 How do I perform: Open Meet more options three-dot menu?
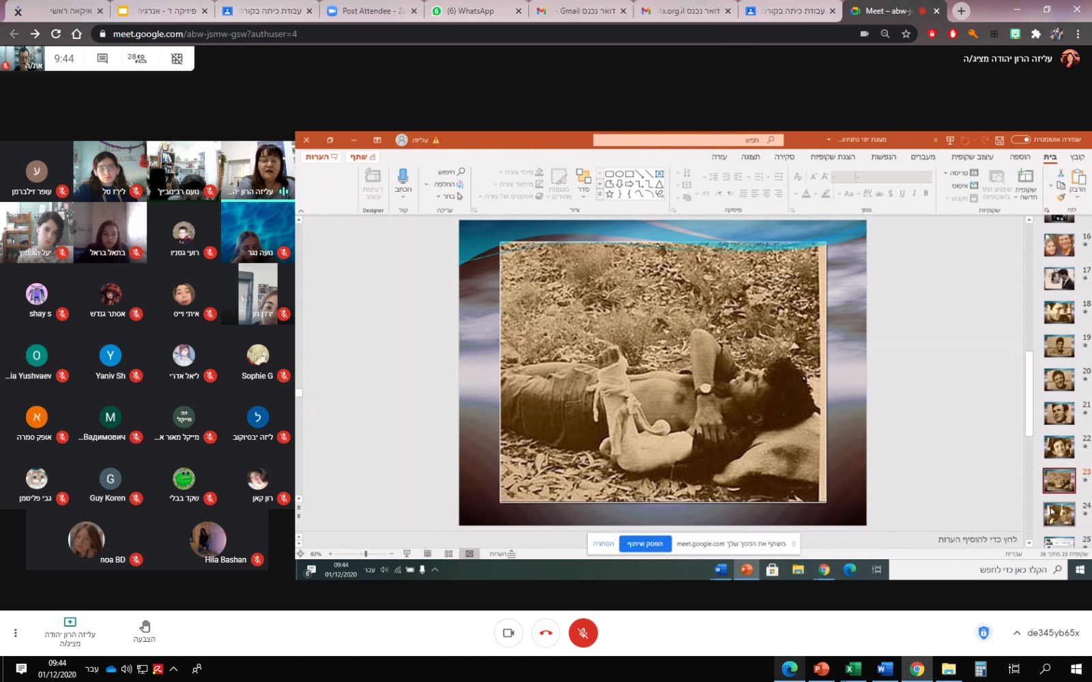coord(16,633)
